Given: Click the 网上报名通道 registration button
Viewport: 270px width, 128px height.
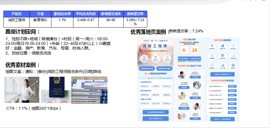Looking at the screenshot, I should [189, 58].
